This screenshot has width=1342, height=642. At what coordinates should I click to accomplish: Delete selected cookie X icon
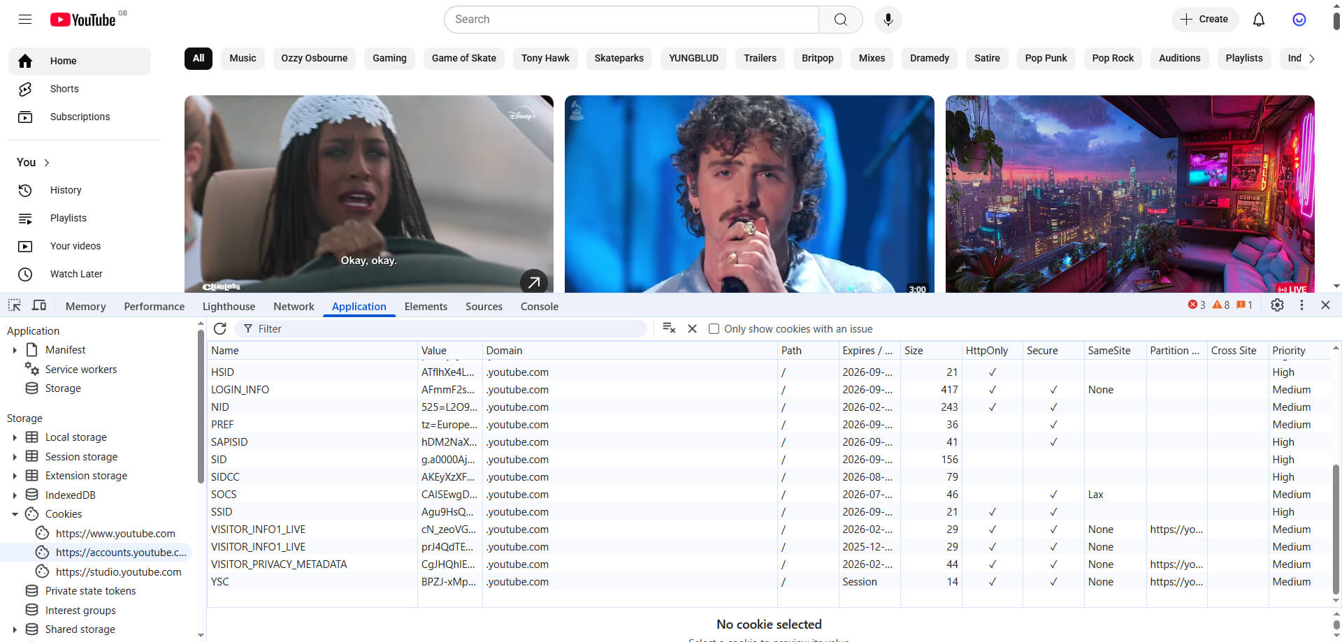point(693,328)
